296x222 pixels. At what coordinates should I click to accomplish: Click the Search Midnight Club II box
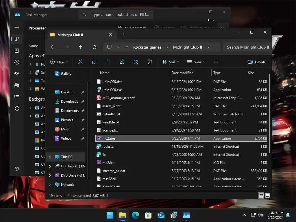tap(247, 47)
